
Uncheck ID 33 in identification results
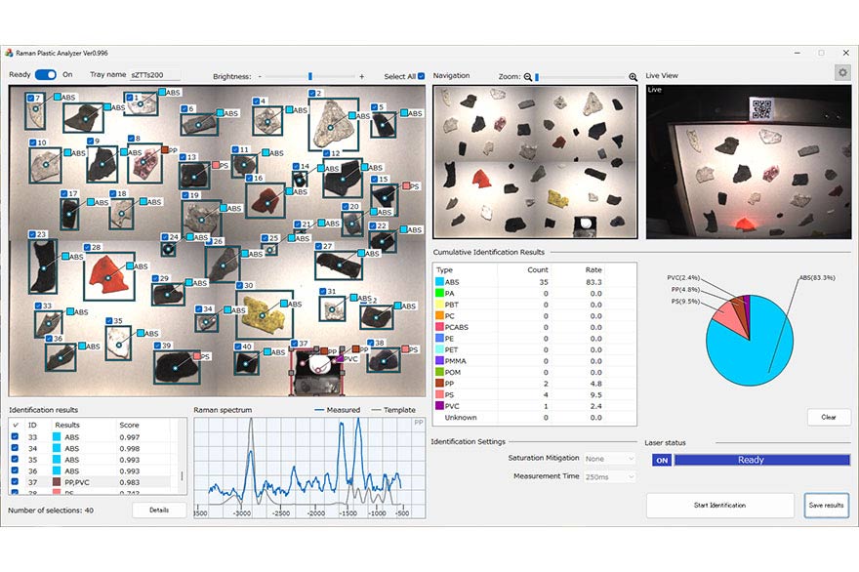15,437
